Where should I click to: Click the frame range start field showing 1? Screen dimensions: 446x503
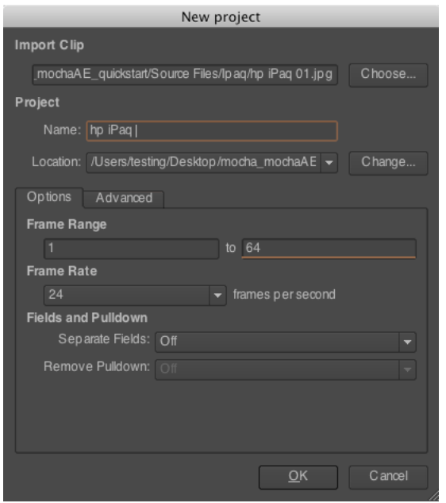pos(132,249)
